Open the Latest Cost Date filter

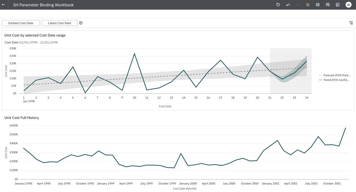(x=60, y=23)
